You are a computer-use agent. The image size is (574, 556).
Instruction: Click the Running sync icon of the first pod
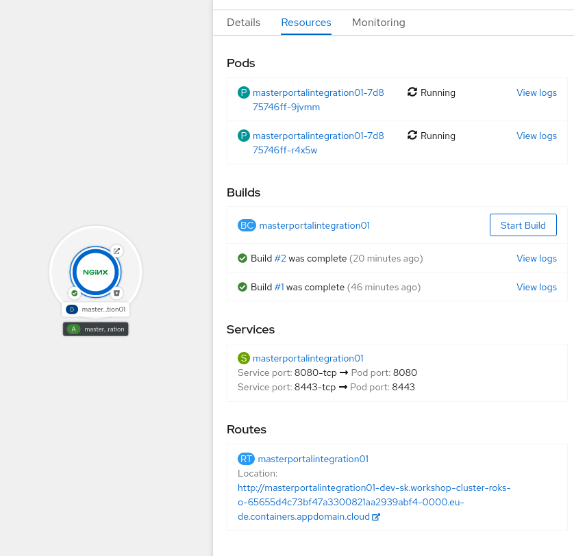[x=411, y=92]
